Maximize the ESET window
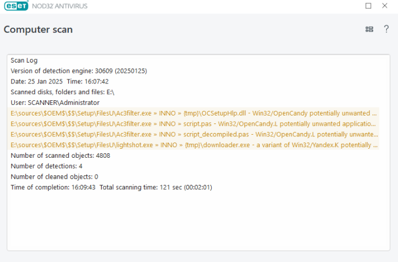 click(368, 6)
